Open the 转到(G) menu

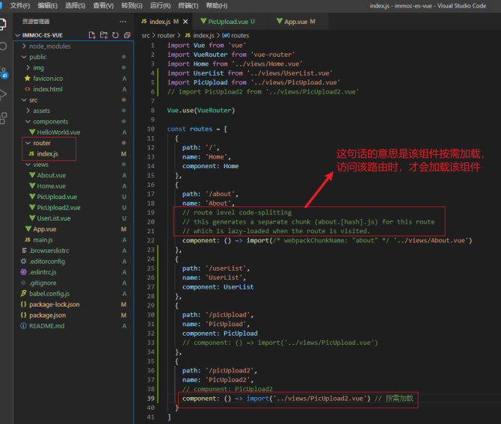coord(132,6)
